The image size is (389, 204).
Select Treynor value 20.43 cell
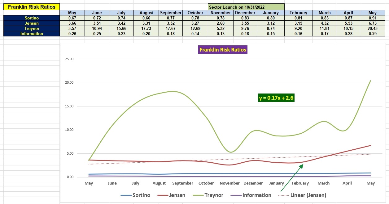point(372,28)
